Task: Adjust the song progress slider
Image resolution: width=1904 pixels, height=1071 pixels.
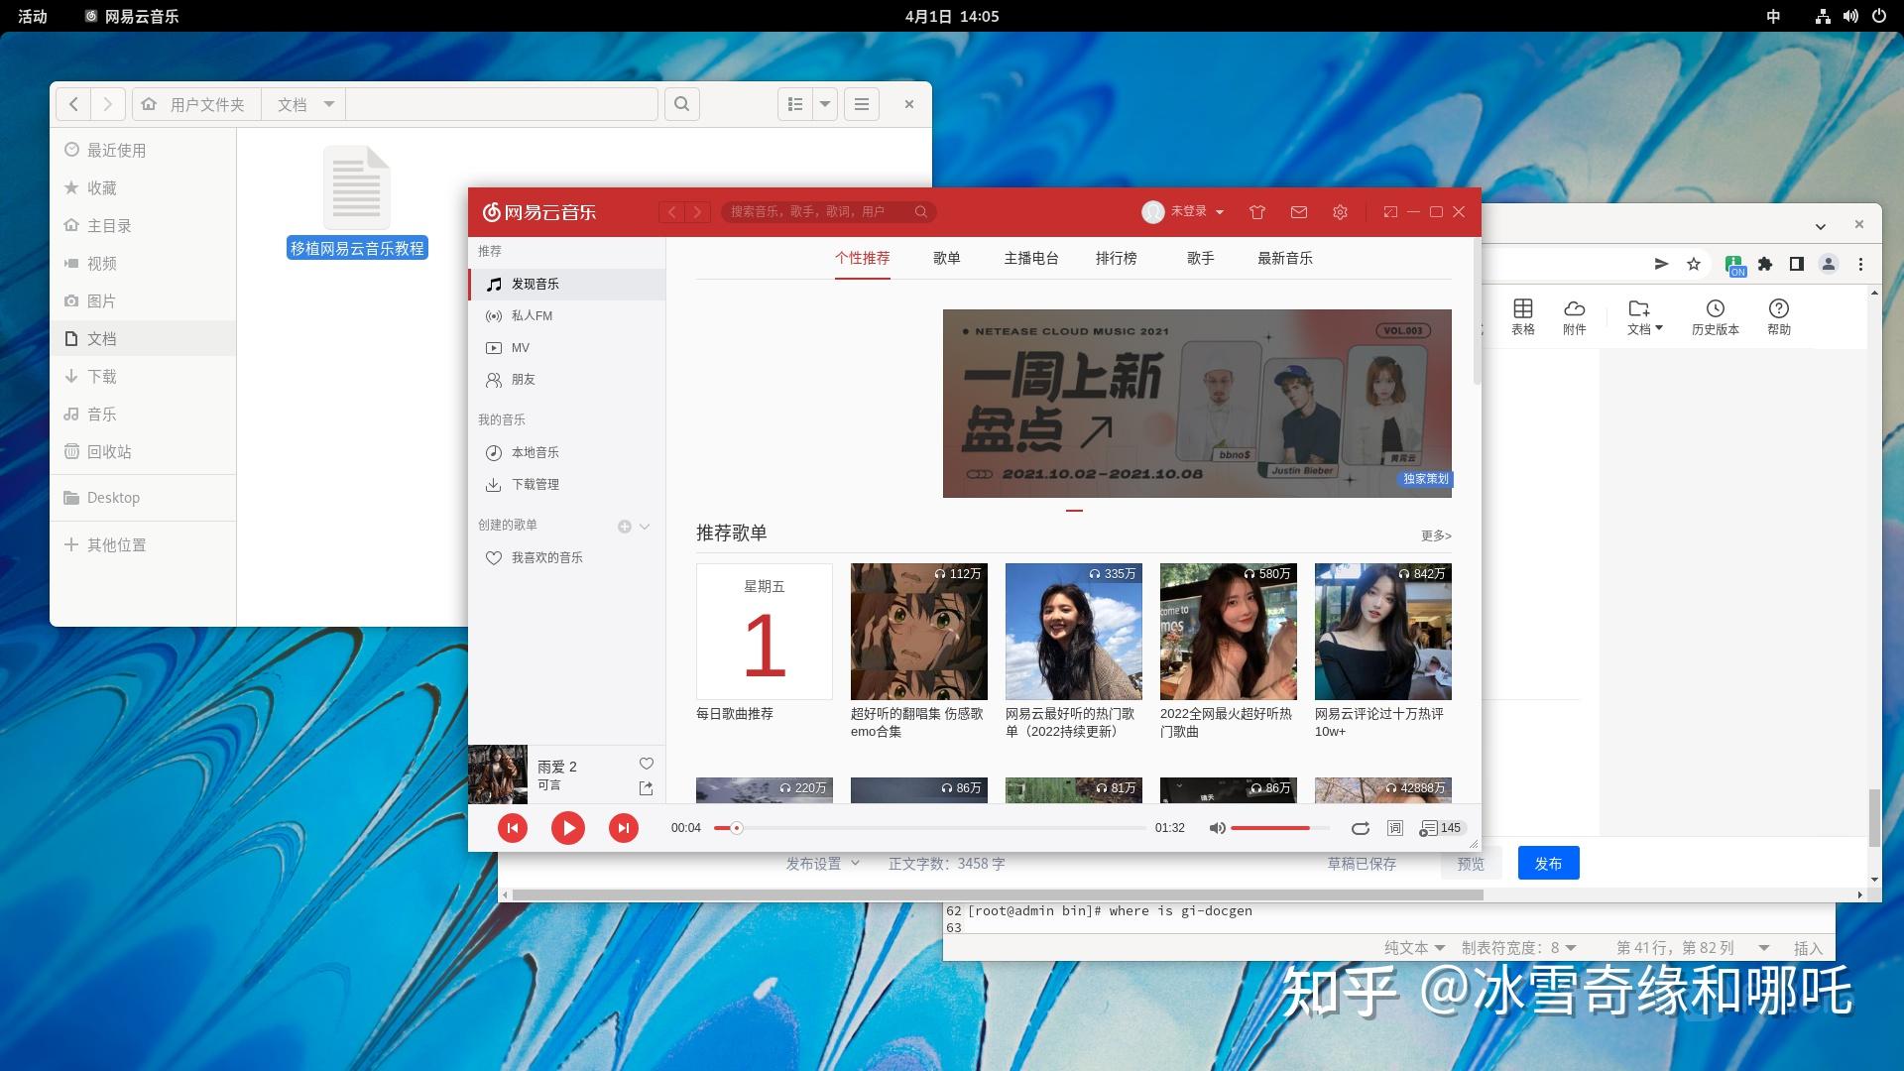Action: [930, 828]
